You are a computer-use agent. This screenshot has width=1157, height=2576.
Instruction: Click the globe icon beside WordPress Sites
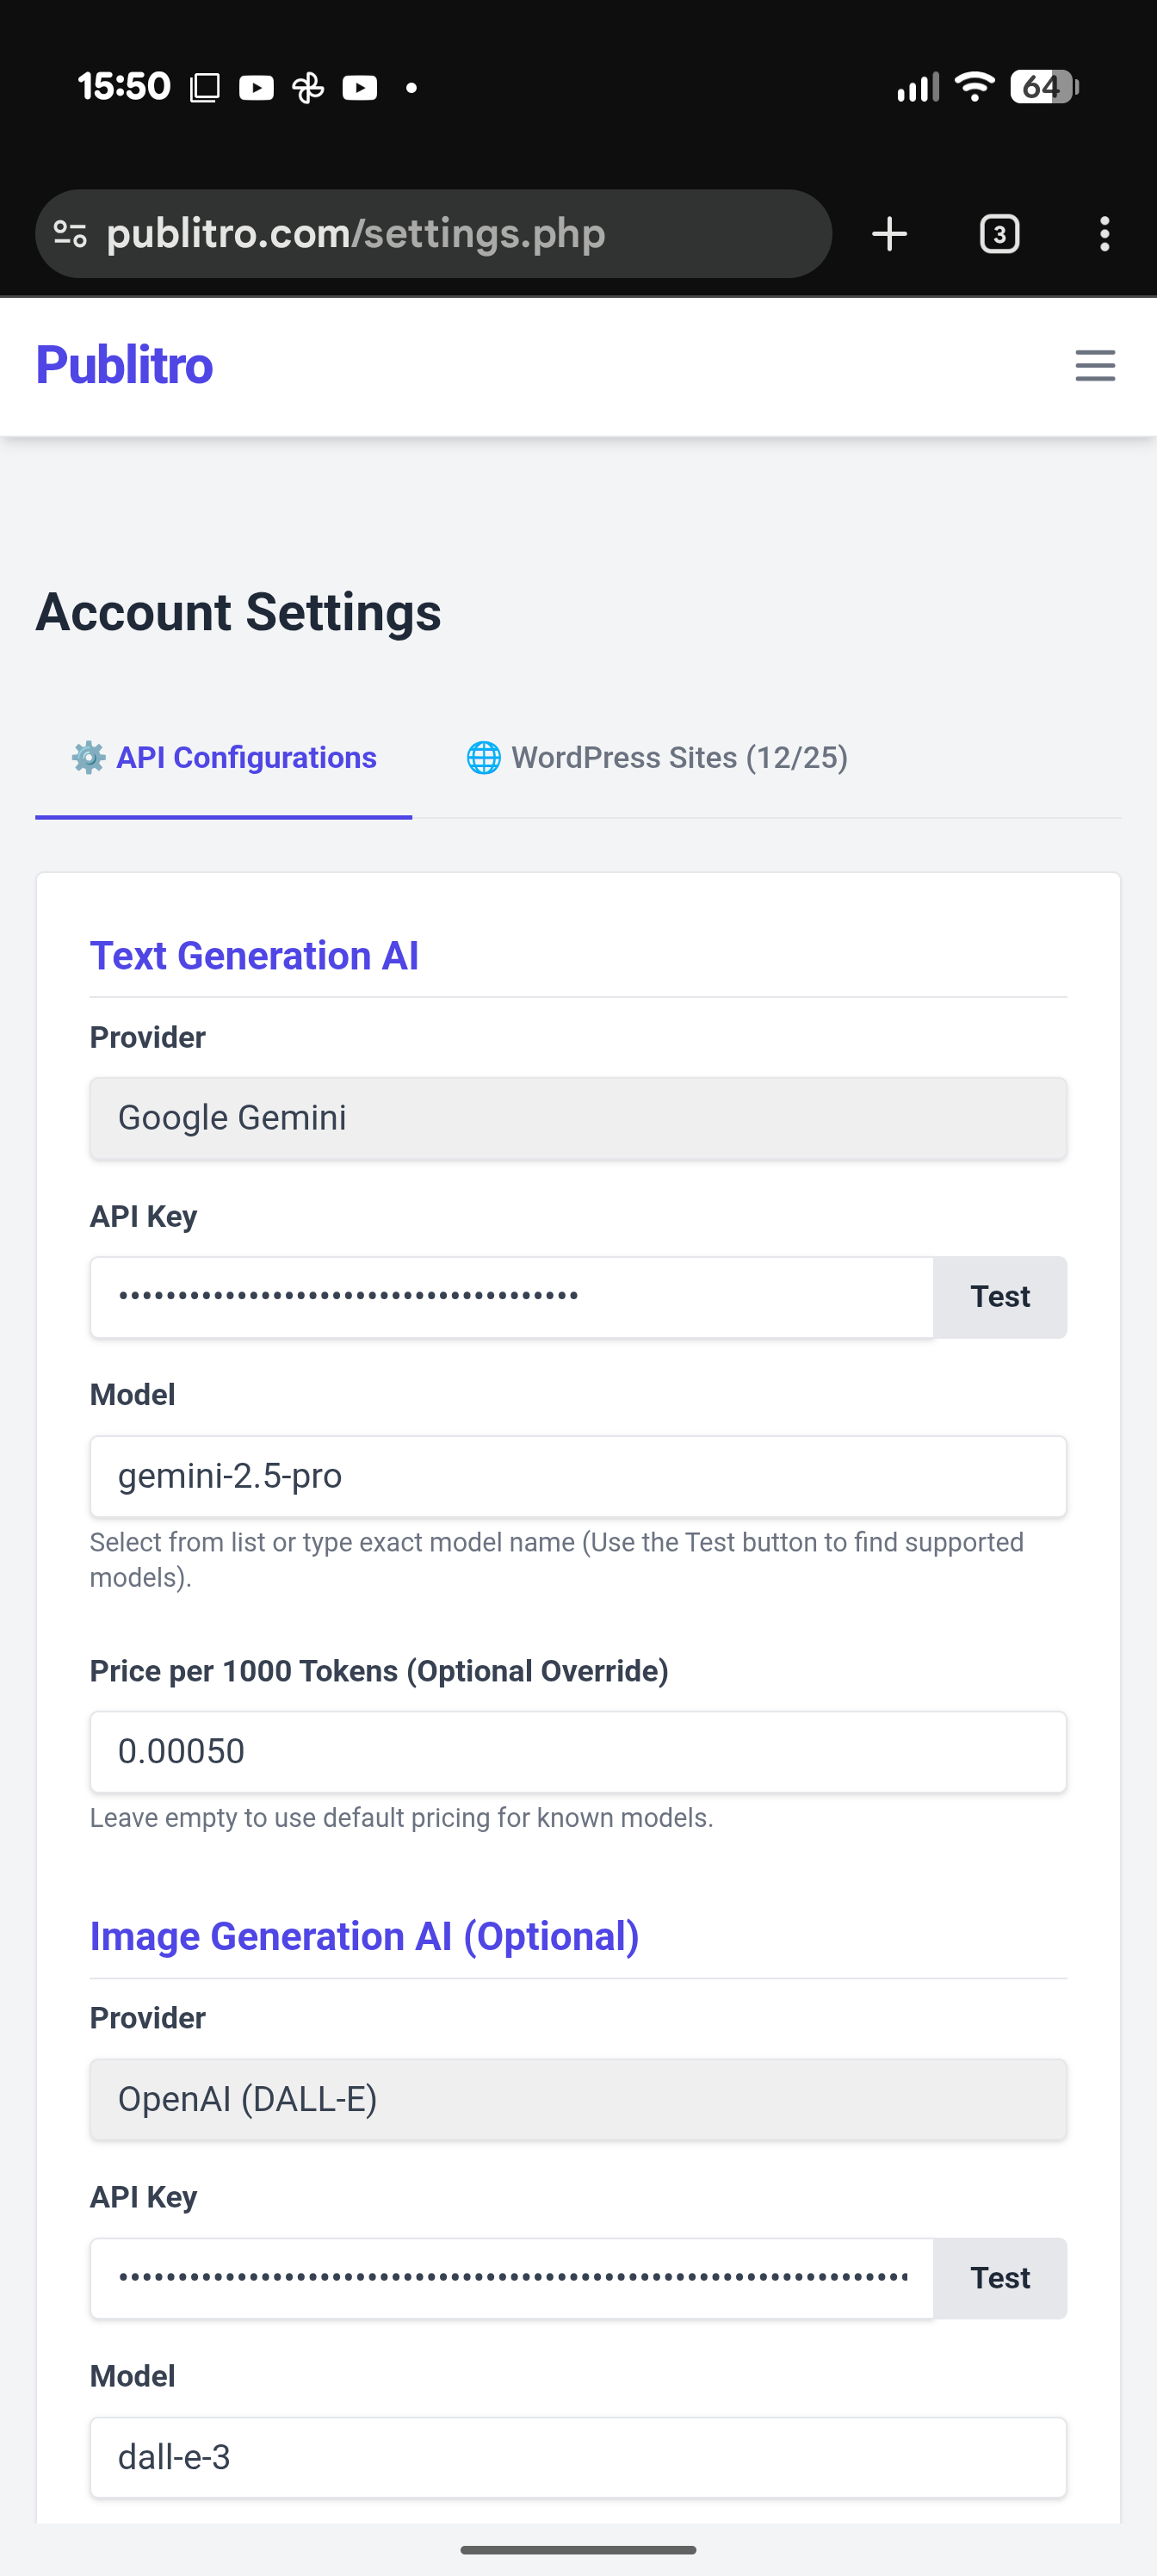483,758
